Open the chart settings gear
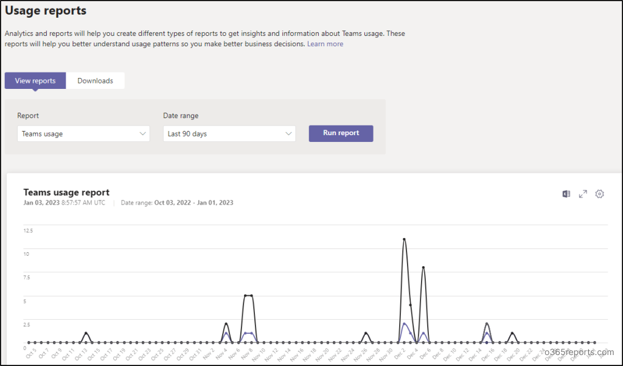 click(600, 194)
